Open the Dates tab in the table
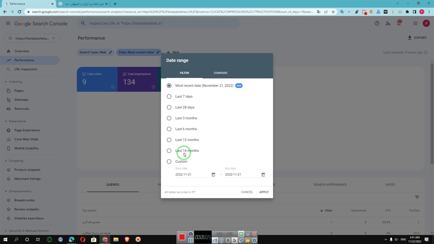 390,185
